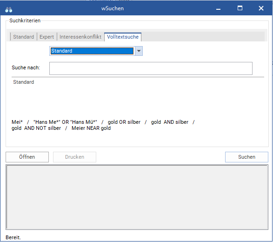Click the Suche nach label

(26, 67)
